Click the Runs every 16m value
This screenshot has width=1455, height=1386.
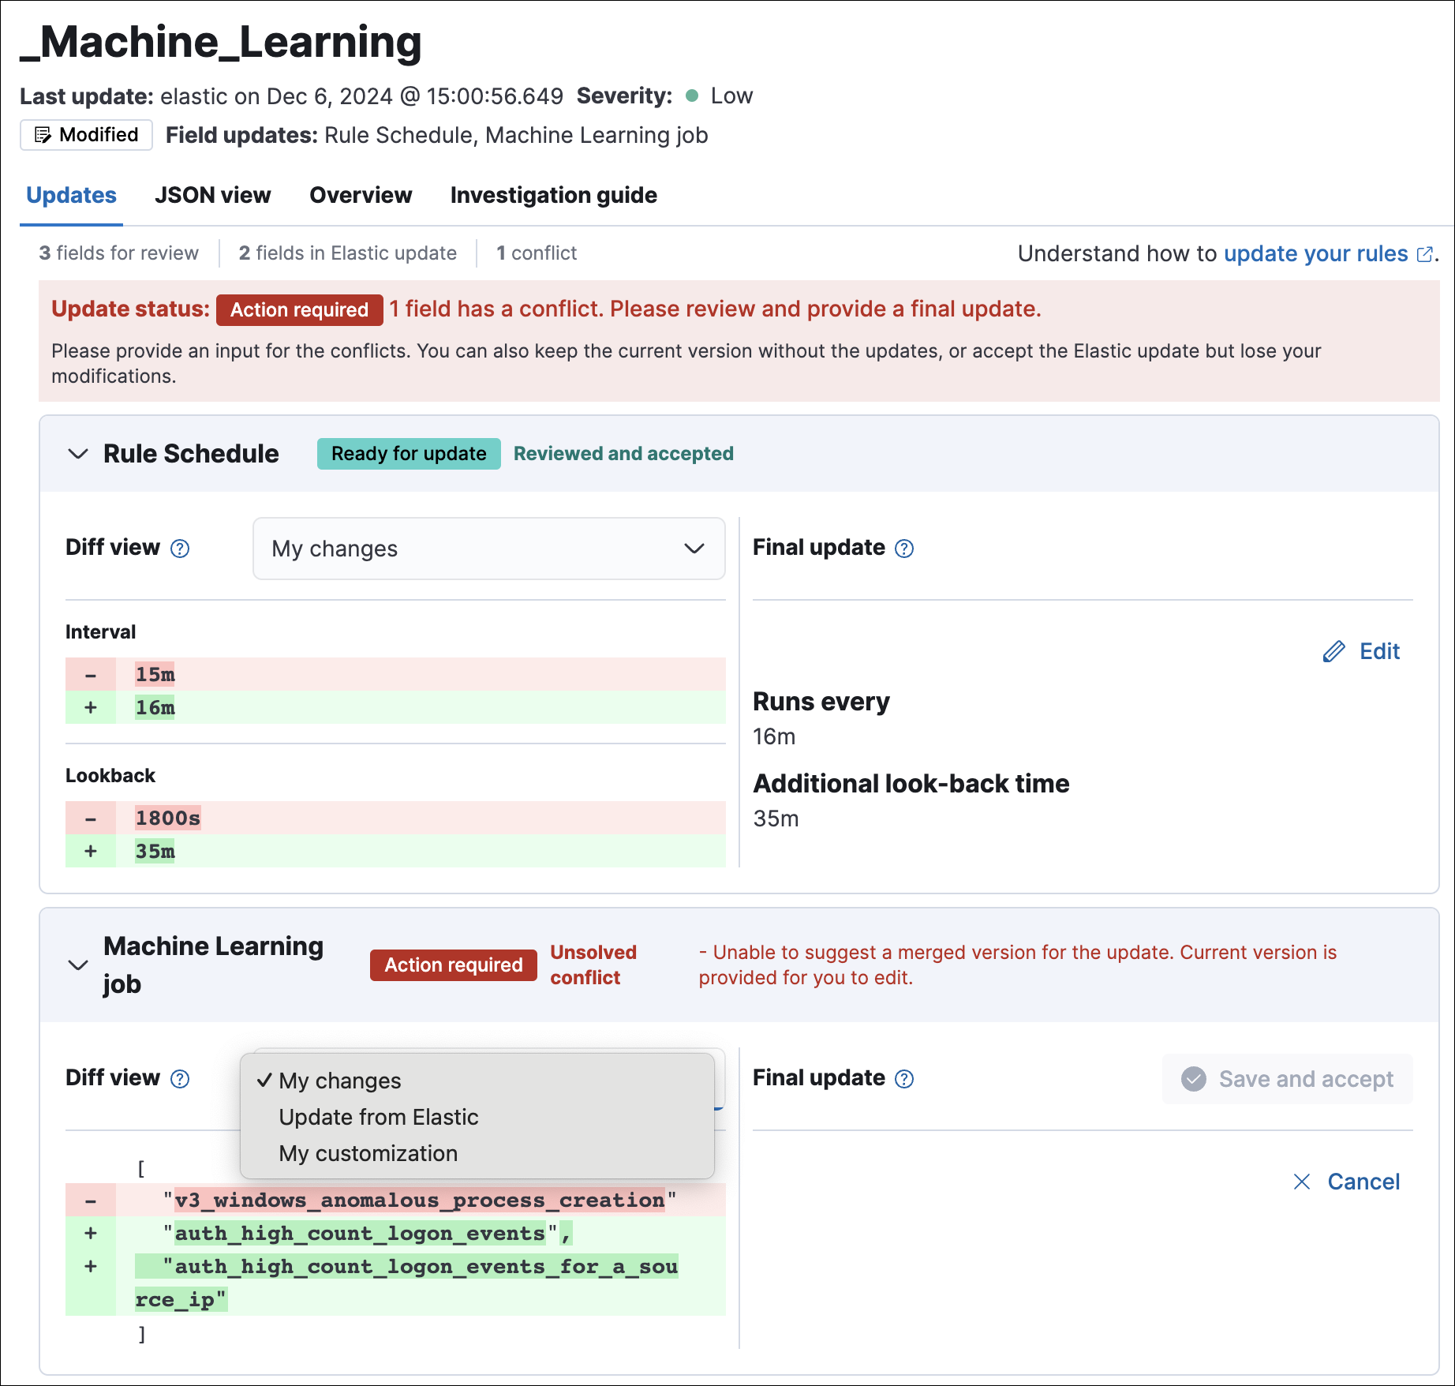[774, 736]
